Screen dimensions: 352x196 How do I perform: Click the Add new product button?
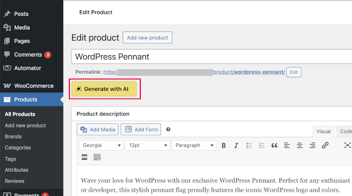pos(148,38)
